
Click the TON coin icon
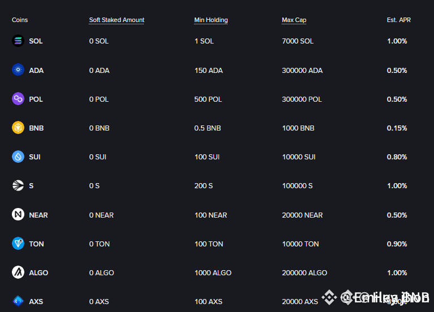(18, 244)
